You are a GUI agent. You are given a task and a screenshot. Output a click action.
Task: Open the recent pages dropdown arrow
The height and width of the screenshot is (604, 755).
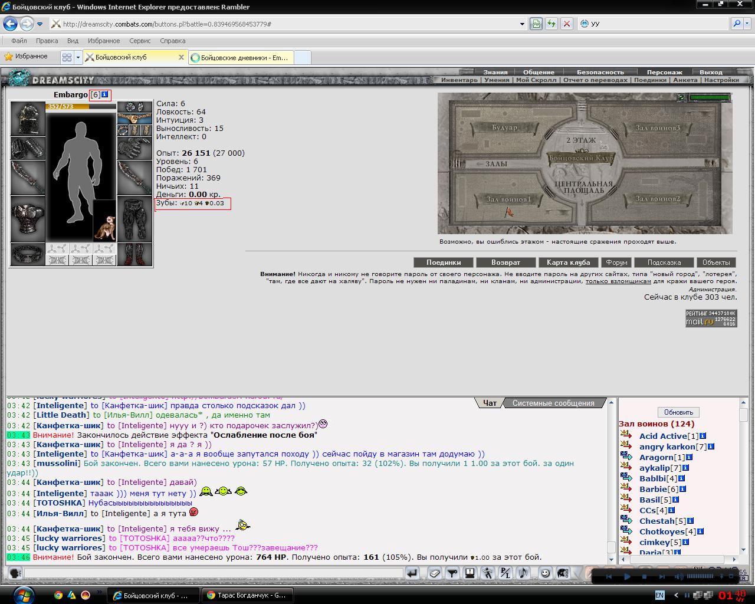[x=40, y=24]
